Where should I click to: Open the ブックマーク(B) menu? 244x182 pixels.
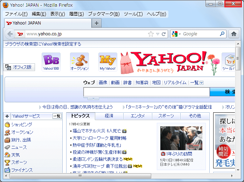[104, 14]
